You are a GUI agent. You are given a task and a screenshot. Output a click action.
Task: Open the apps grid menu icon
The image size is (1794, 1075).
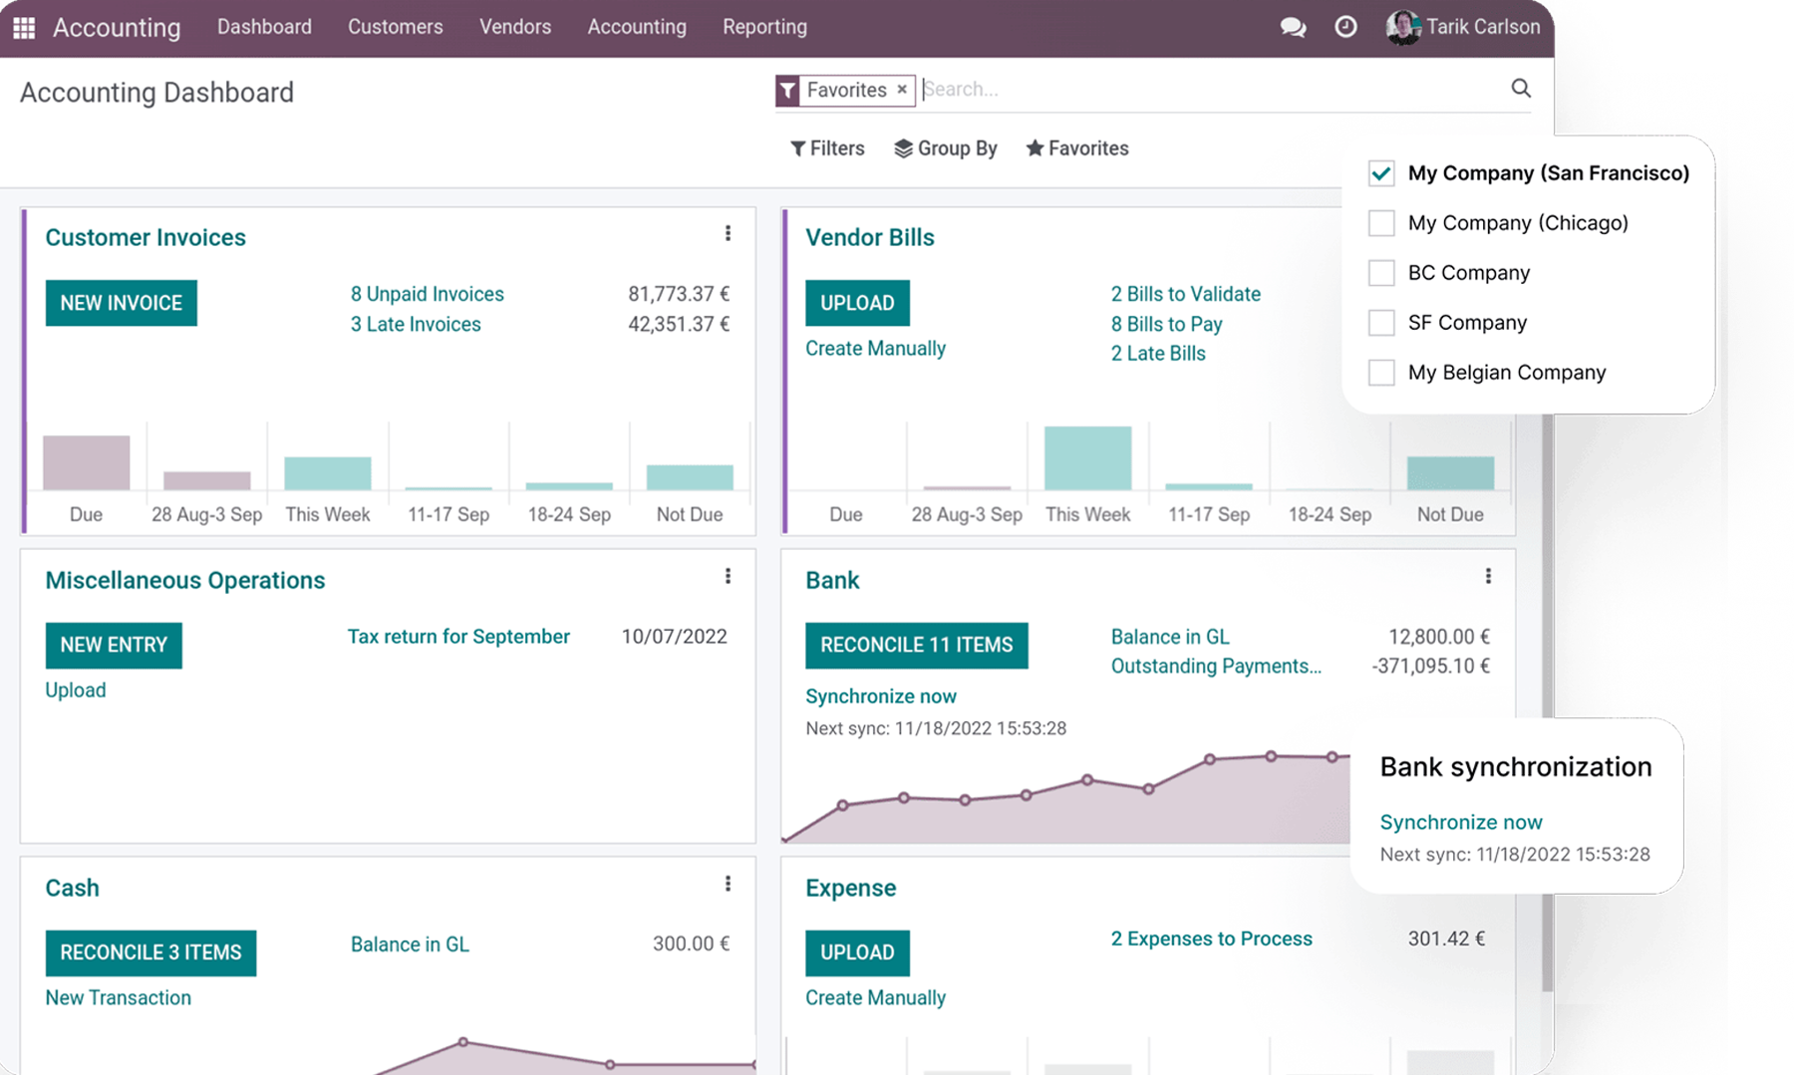pyautogui.click(x=24, y=27)
